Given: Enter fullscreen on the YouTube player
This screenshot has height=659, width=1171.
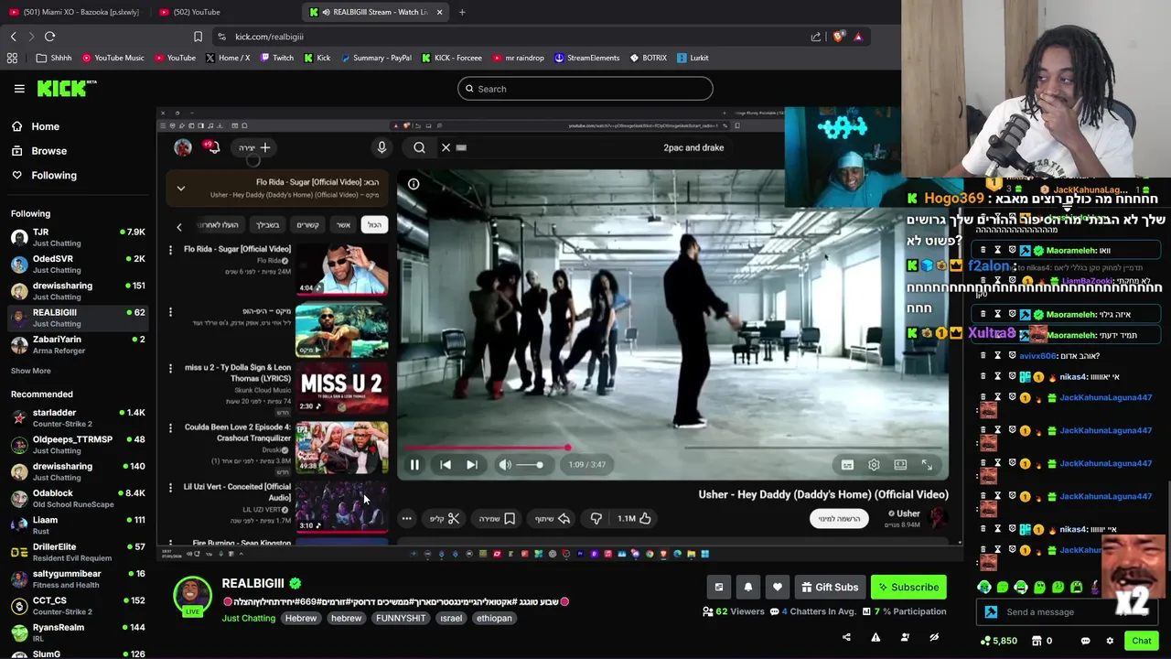Looking at the screenshot, I should (x=927, y=465).
